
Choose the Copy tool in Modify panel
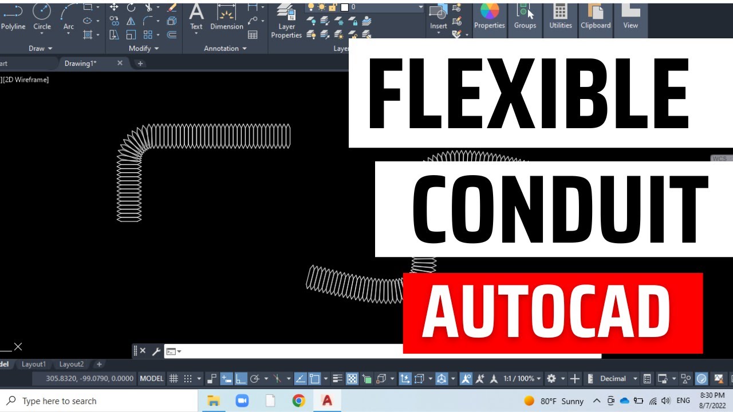point(114,21)
